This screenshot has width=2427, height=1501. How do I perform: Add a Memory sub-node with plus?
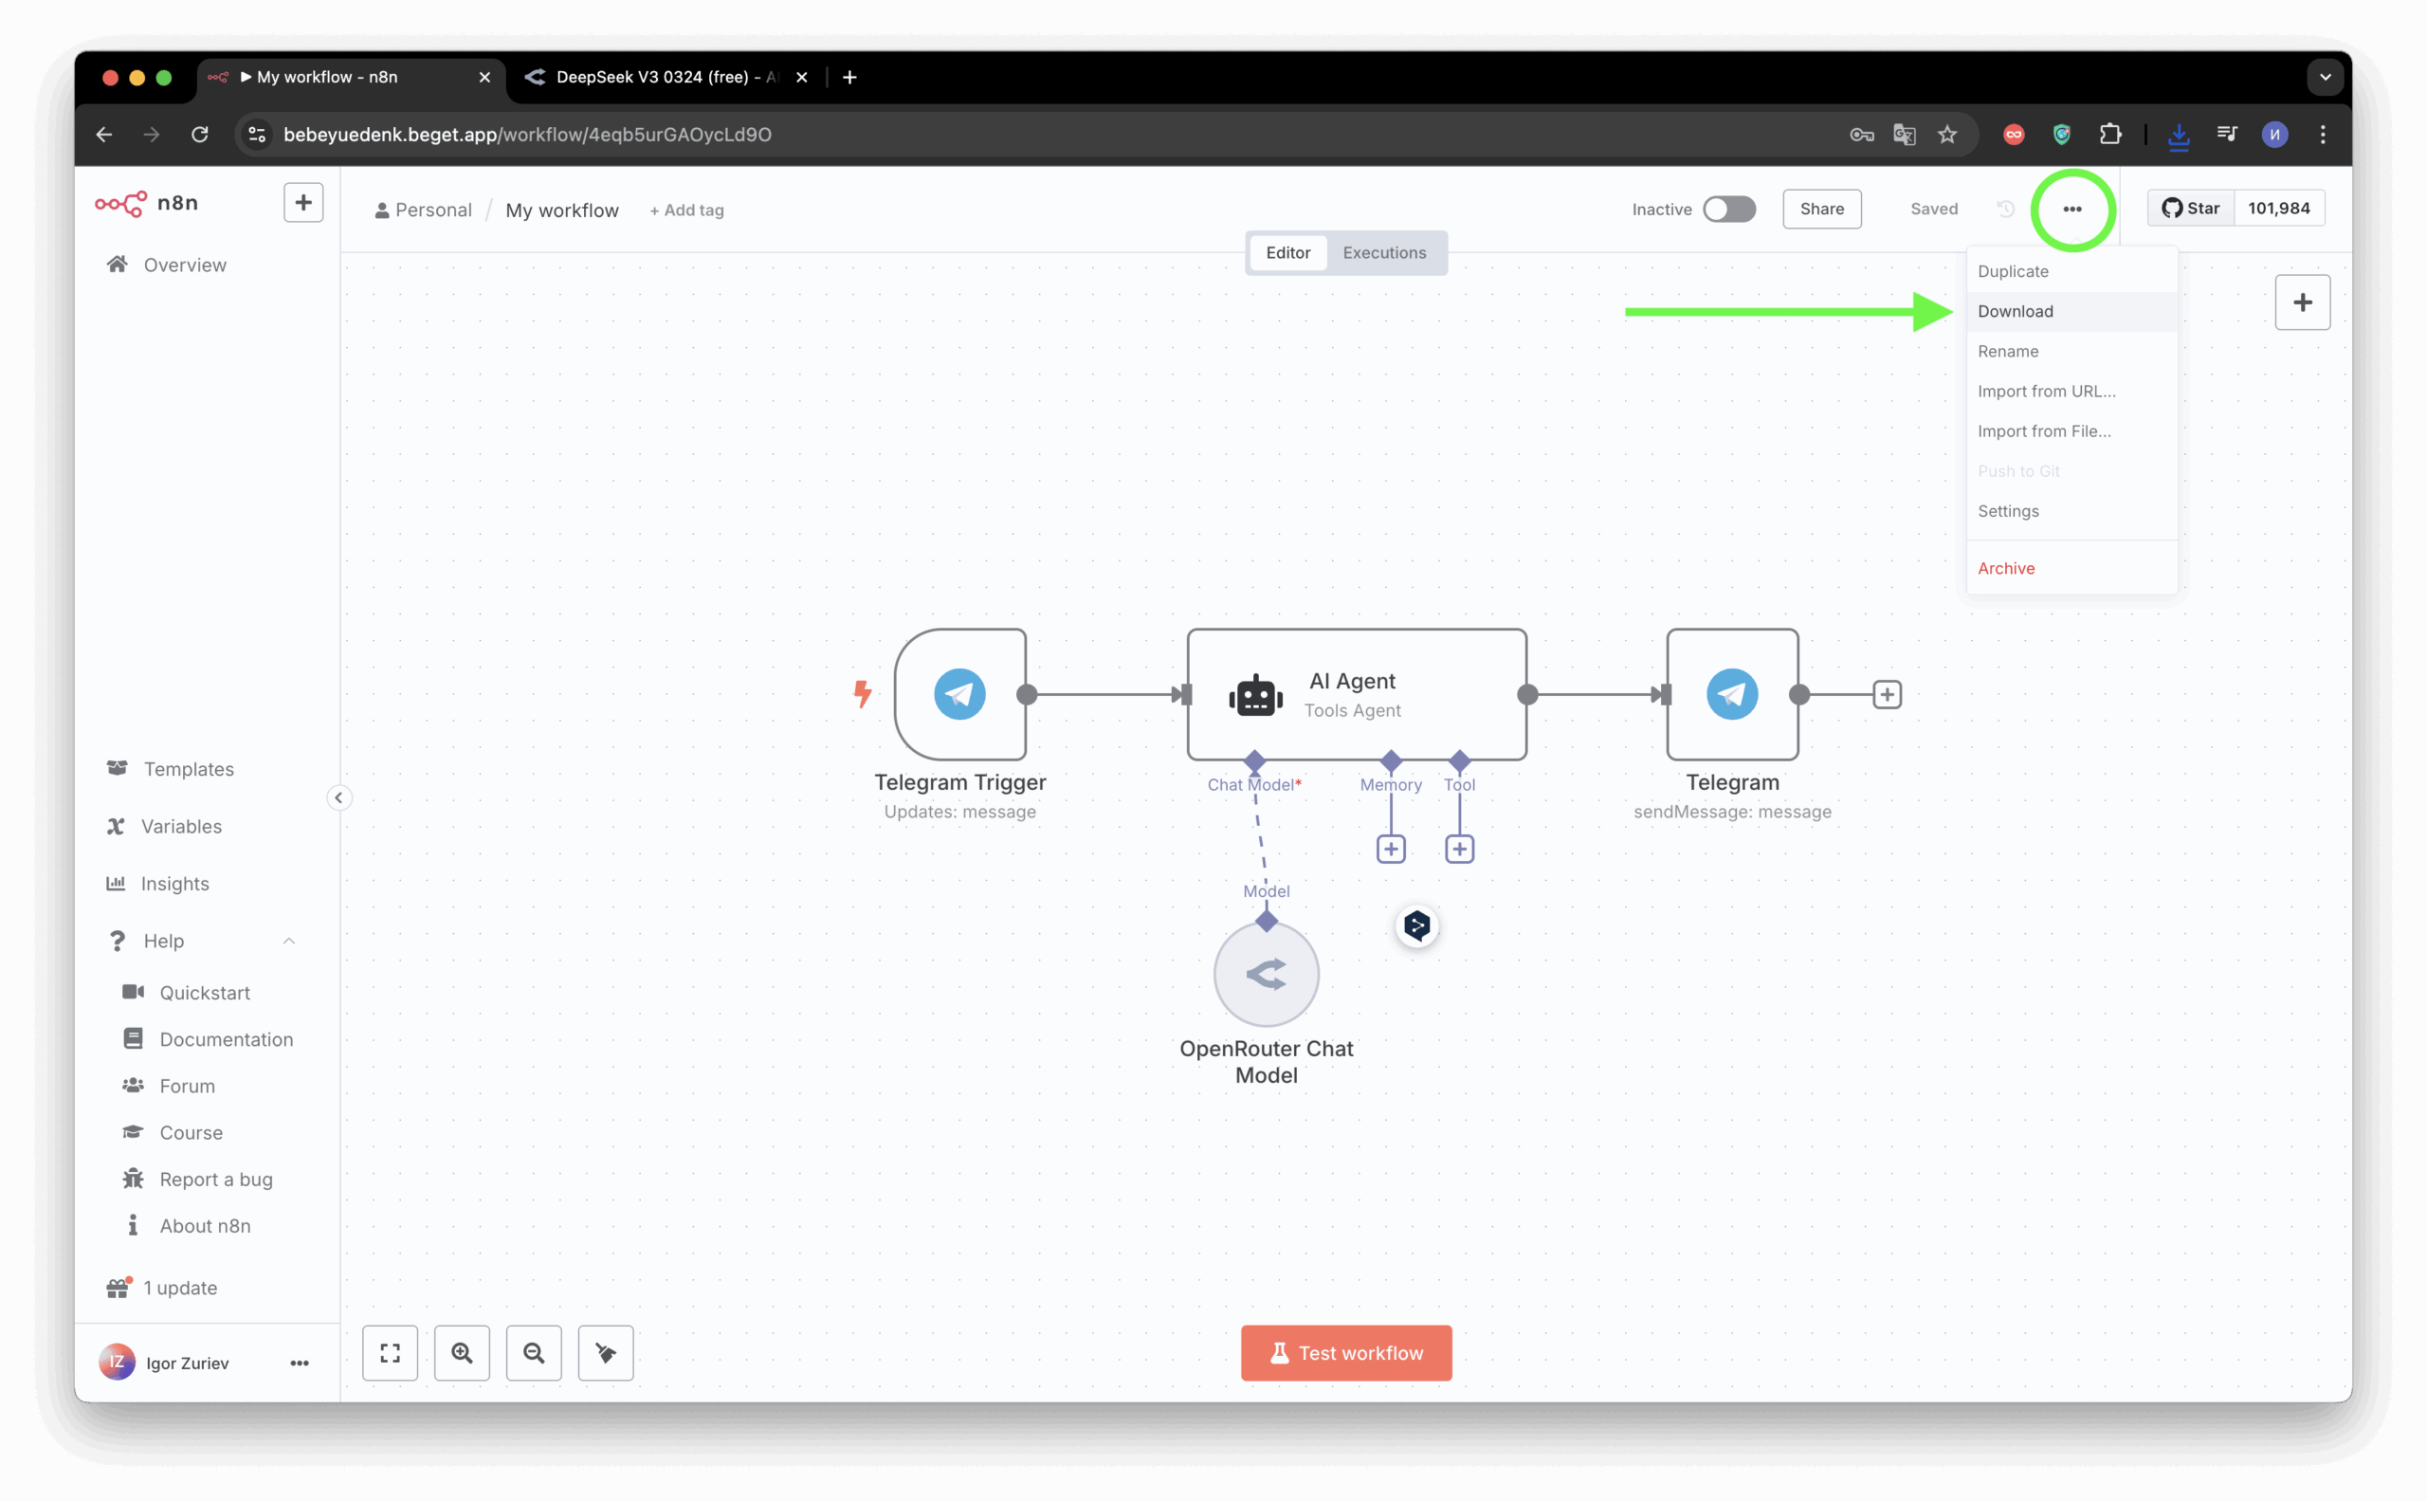pos(1391,849)
